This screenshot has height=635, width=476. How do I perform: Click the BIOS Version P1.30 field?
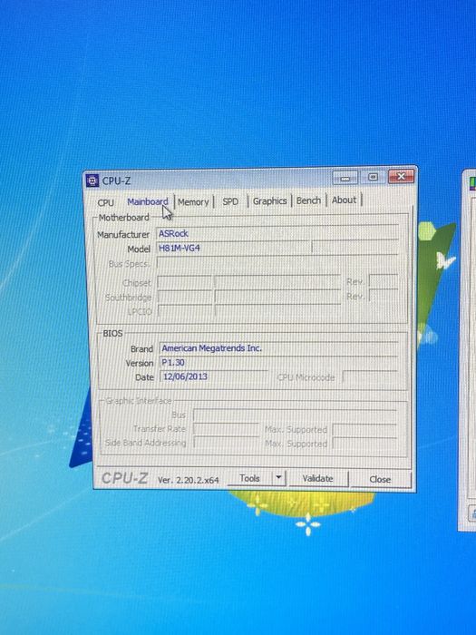point(279,363)
